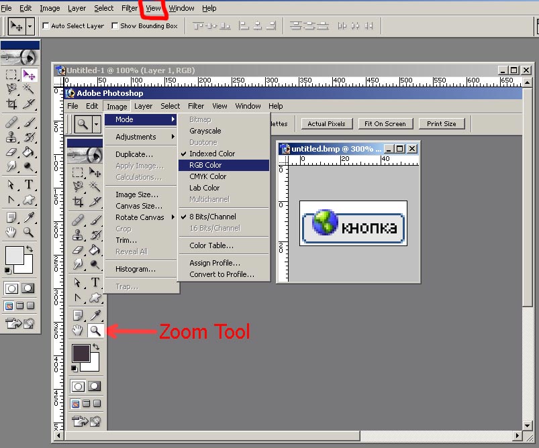The width and height of the screenshot is (539, 448).
Task: Select the Brush tool in main toolbox
Action: (29, 122)
